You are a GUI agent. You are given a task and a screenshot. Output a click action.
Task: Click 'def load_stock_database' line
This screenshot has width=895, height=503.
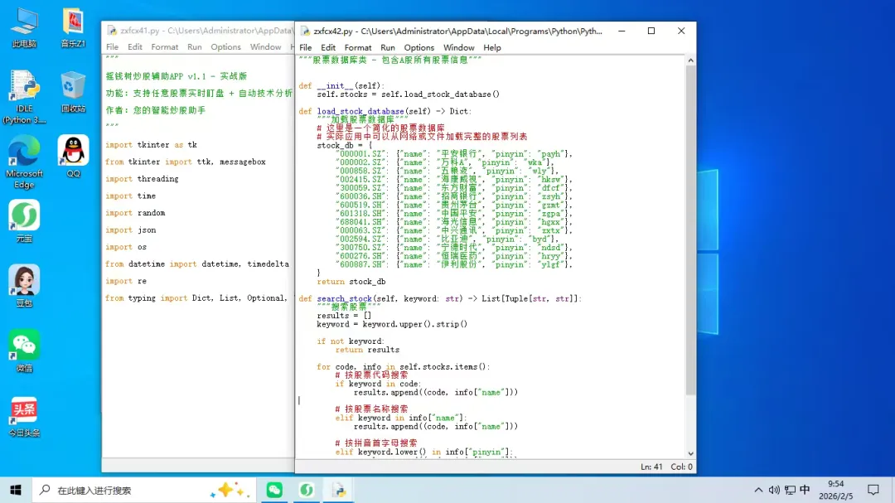385,111
